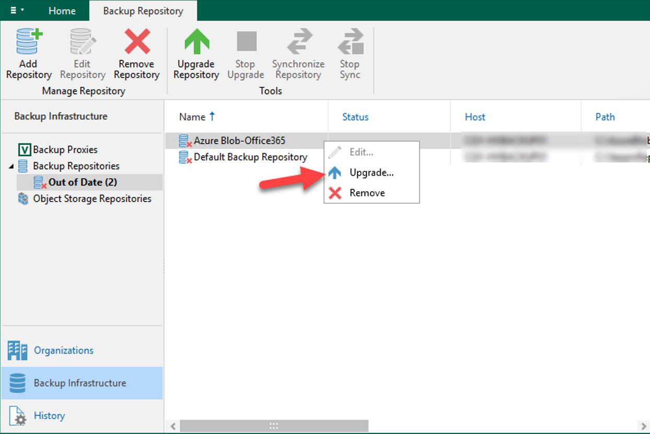Select Object Storage Repositories tree node
650x434 pixels.
coord(92,199)
